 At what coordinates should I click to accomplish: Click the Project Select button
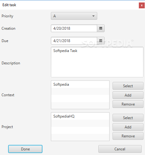click(x=128, y=118)
